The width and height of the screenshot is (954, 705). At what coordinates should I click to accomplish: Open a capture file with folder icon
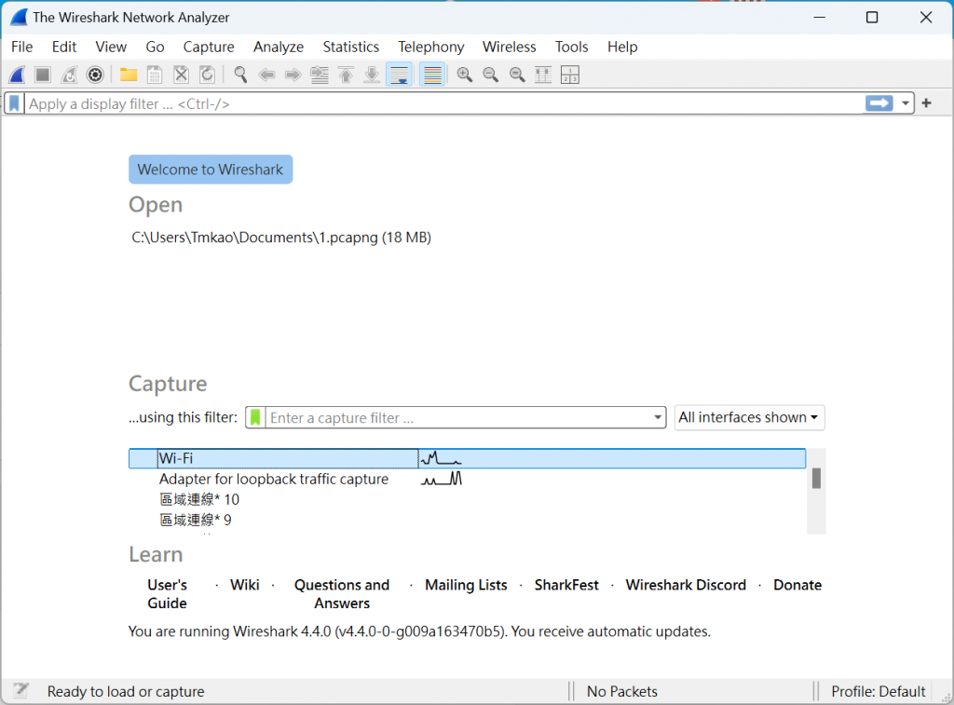click(129, 75)
